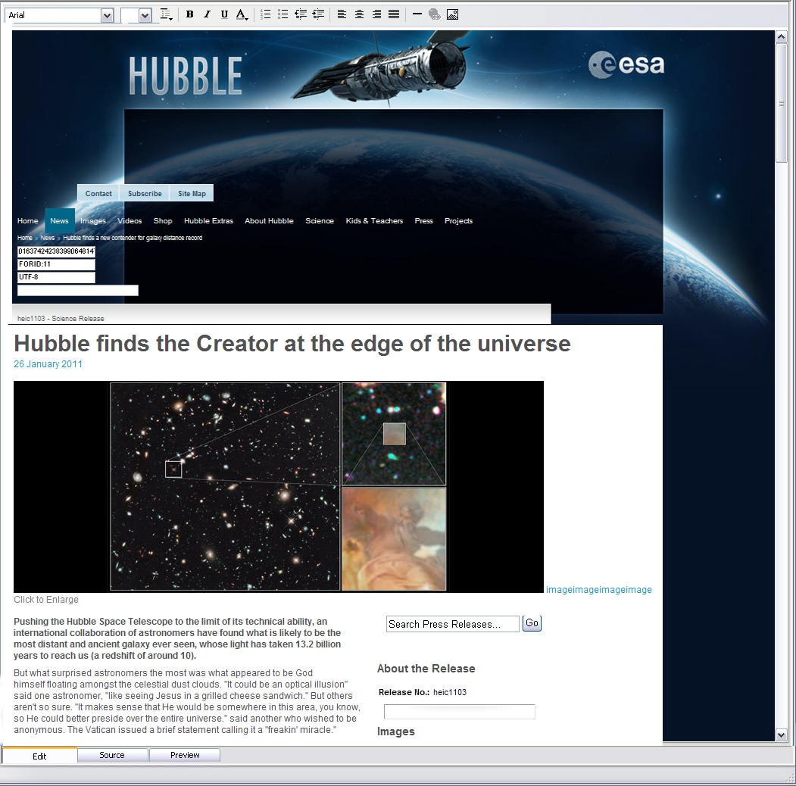Click the insert image icon
The height and width of the screenshot is (786, 796).
pos(452,14)
